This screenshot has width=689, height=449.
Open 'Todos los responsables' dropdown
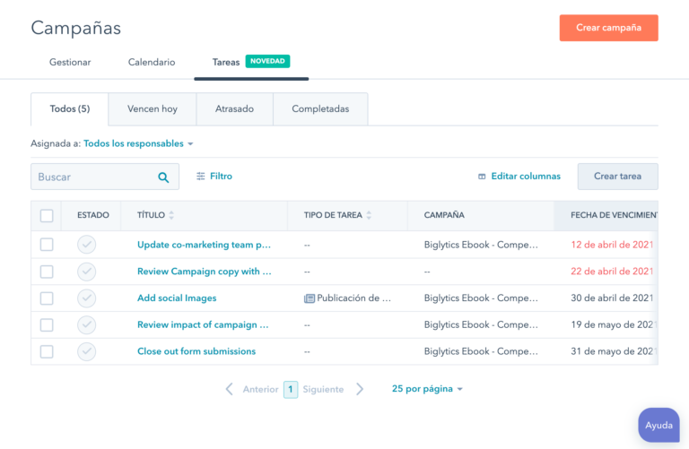coord(138,143)
